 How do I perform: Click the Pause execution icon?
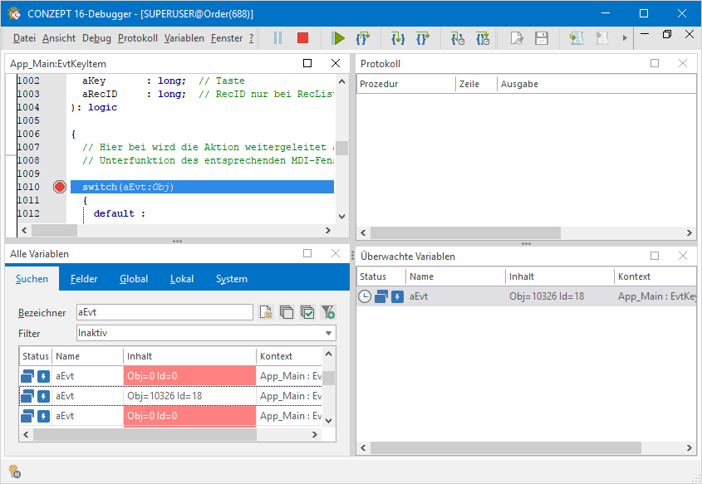[x=277, y=38]
